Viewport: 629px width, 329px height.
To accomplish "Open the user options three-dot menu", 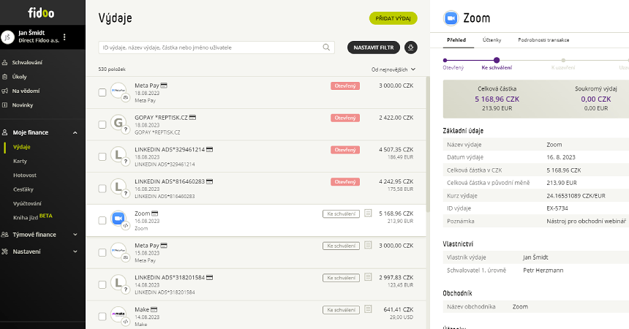I will click(64, 37).
